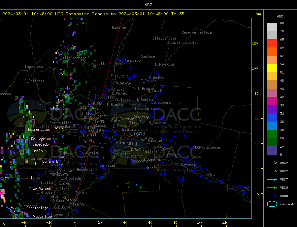This screenshot has width=297, height=227.
Task: Click the blue VBBB arrow in the legend
Action: tap(272, 196)
